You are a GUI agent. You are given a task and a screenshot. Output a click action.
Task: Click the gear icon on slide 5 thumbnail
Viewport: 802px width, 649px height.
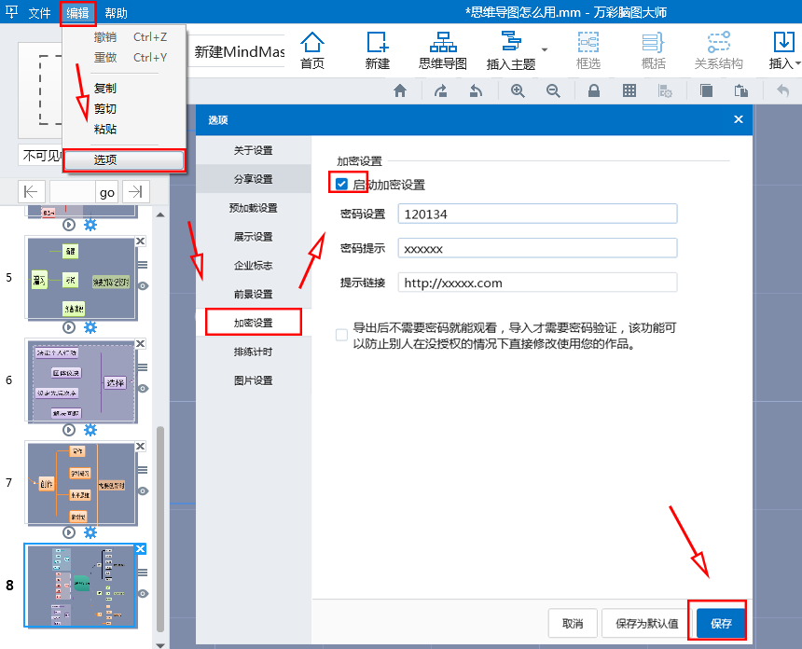pyautogui.click(x=89, y=327)
